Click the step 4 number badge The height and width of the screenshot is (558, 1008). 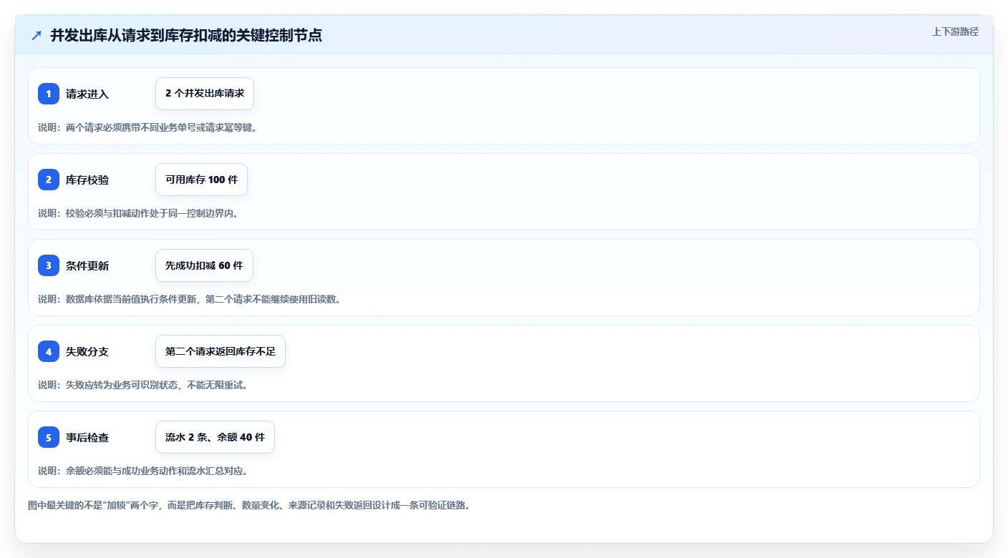tap(49, 351)
